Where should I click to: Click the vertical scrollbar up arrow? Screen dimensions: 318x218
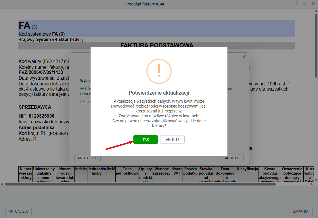pos(316,11)
